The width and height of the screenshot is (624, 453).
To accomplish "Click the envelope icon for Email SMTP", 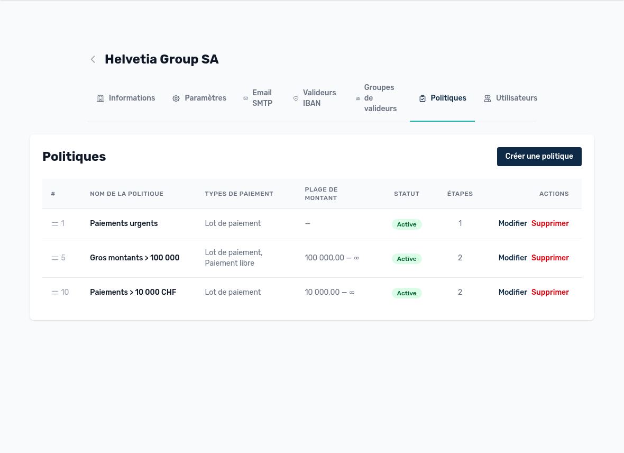I will click(245, 98).
